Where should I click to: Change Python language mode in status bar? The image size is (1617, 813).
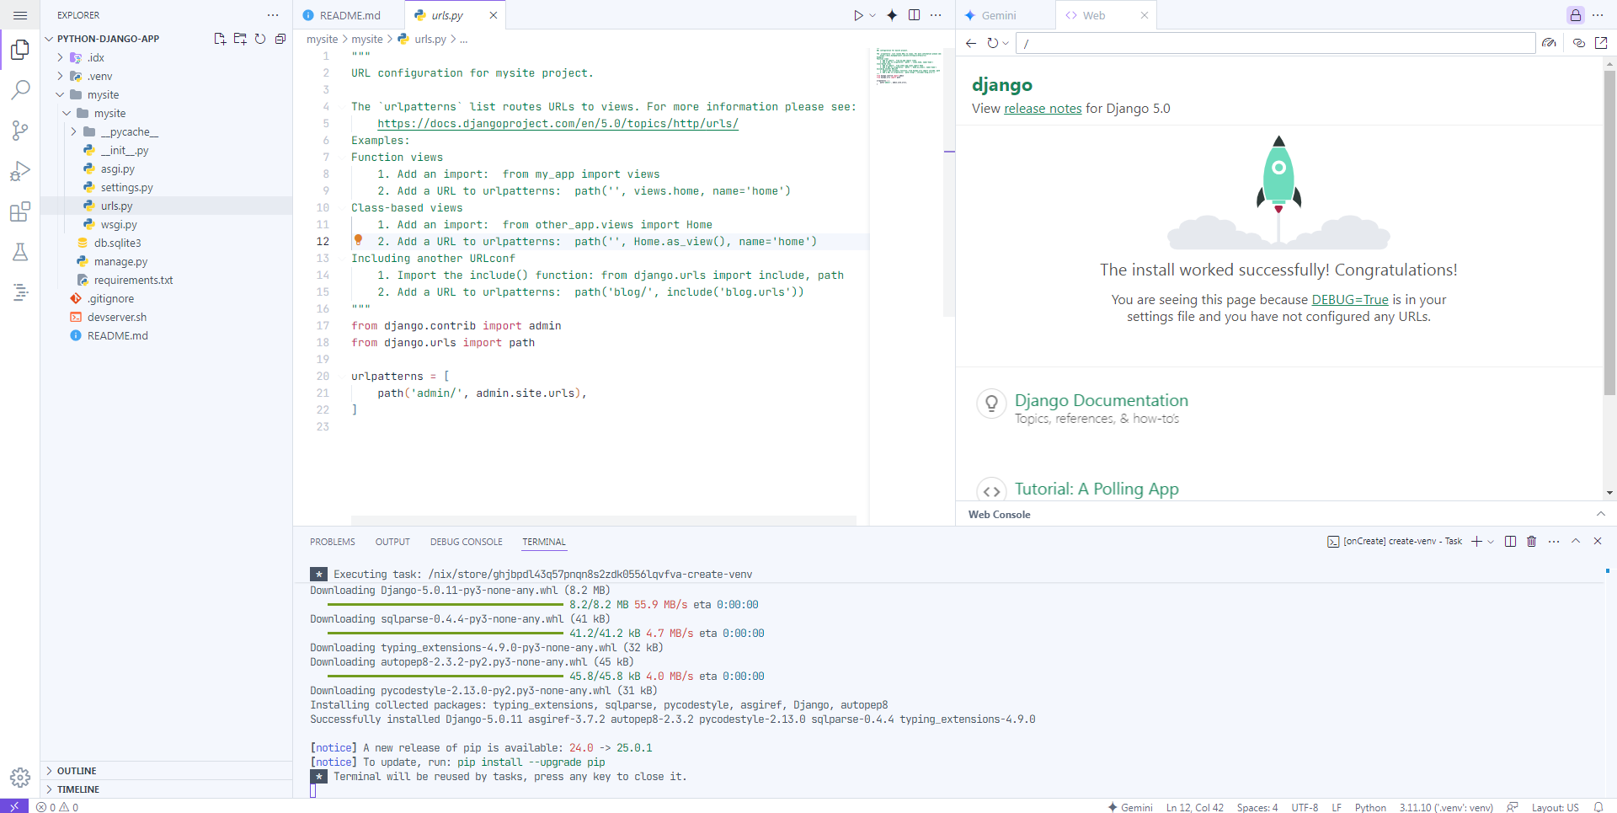pos(1370,807)
